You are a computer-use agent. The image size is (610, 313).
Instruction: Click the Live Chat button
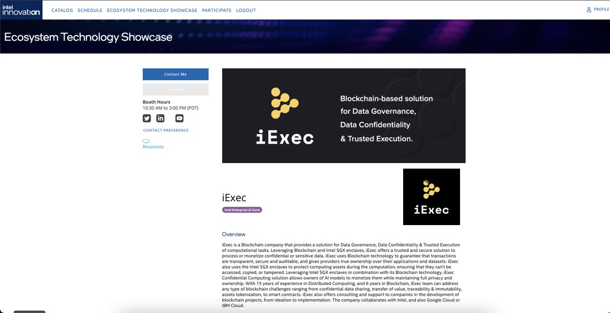175,89
